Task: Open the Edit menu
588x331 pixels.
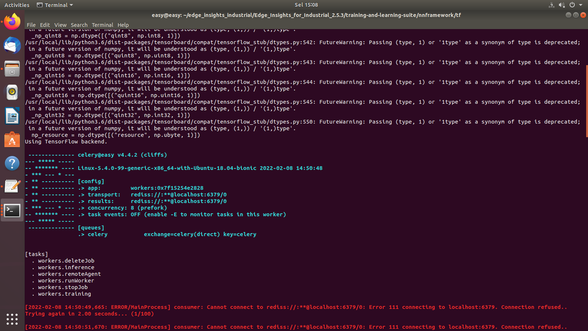Action: pyautogui.click(x=45, y=25)
